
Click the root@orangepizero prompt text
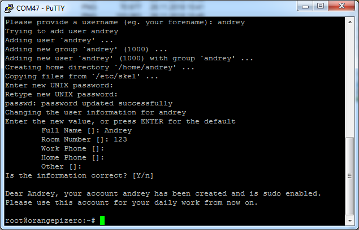point(50,220)
